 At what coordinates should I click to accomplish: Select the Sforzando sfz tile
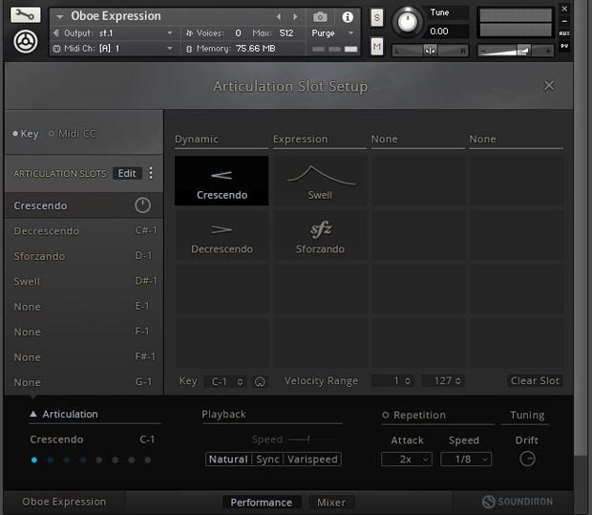pos(320,236)
